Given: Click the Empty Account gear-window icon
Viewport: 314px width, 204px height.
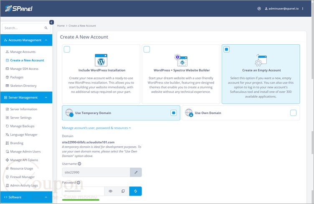Looking at the screenshot, I should pyautogui.click(x=261, y=60).
